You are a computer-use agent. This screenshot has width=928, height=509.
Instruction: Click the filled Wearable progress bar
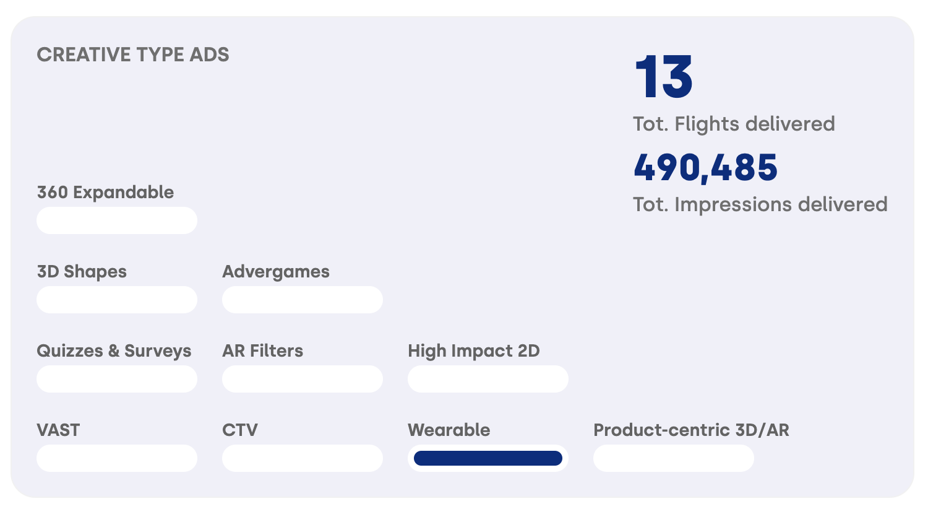point(488,458)
